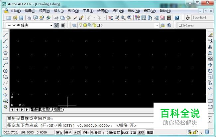Open the undo history dropdown arrow

pyautogui.click(x=94, y=18)
